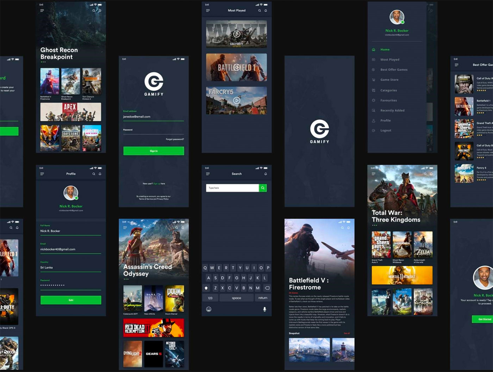Click search icon in Most Played header
The image size is (493, 372).
pyautogui.click(x=260, y=11)
